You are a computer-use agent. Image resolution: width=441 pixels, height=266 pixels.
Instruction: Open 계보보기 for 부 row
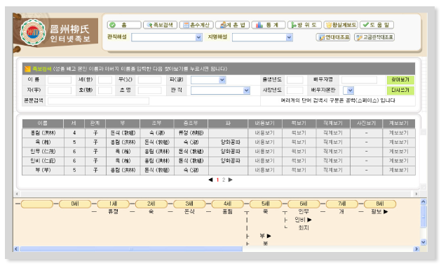point(398,170)
